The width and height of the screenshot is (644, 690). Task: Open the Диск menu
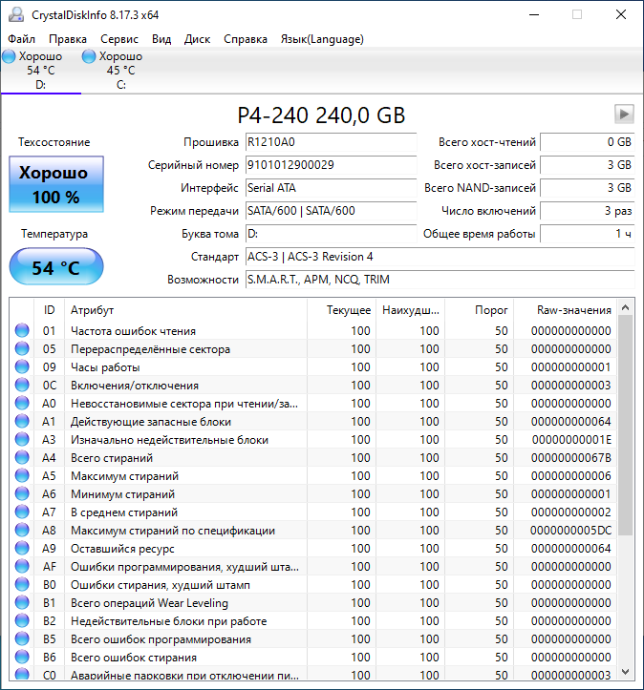click(197, 39)
